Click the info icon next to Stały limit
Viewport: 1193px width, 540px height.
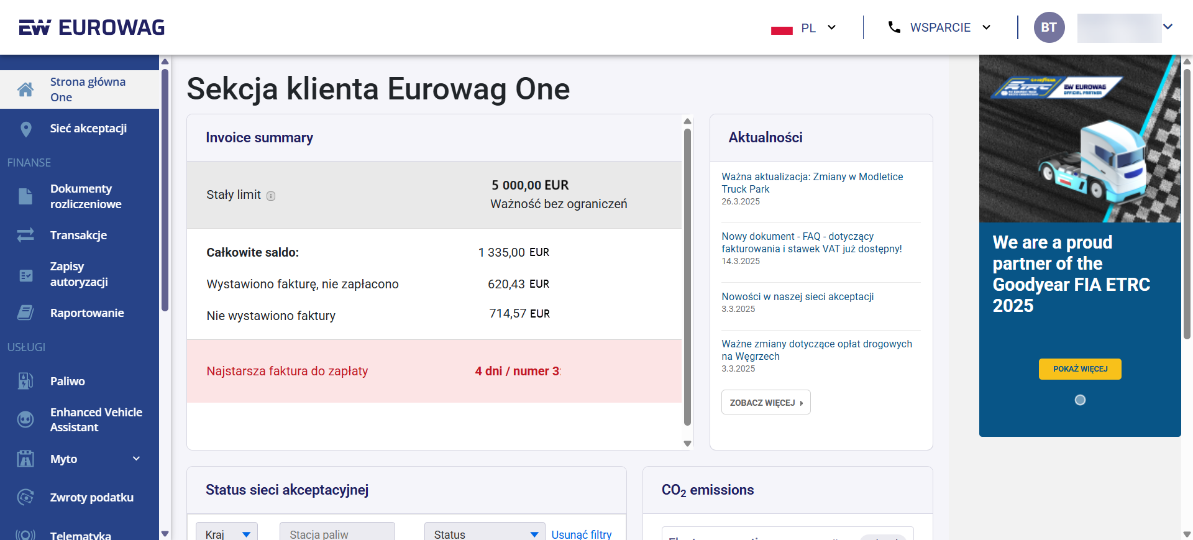[271, 196]
